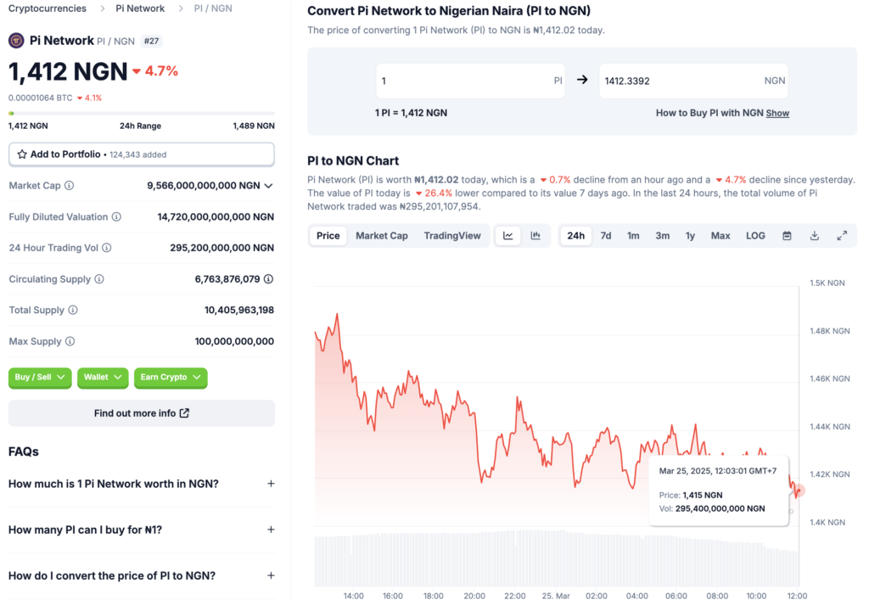Expand FAQ How do I convert the price
Screen dimensions: 869x600
(142, 575)
